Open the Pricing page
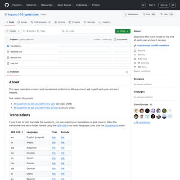This screenshot has width=180, height=180. tap(96, 5)
